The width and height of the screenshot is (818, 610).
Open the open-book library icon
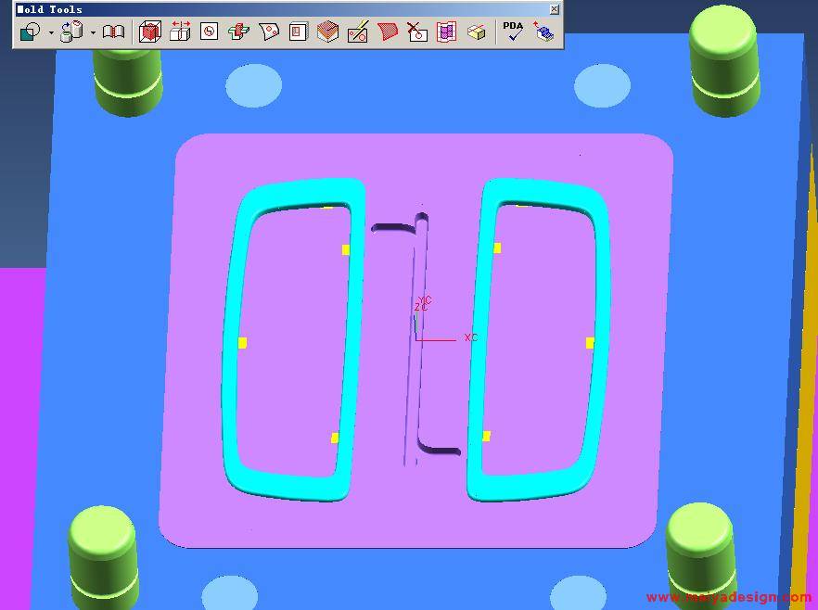coord(113,32)
